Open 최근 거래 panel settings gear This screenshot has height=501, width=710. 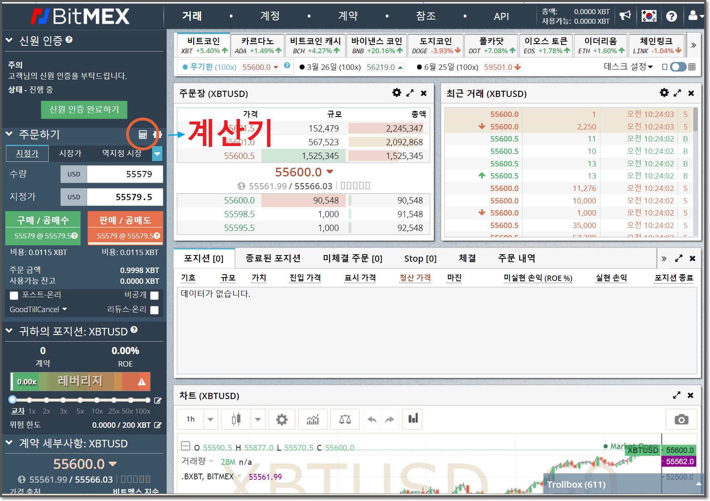coord(664,93)
